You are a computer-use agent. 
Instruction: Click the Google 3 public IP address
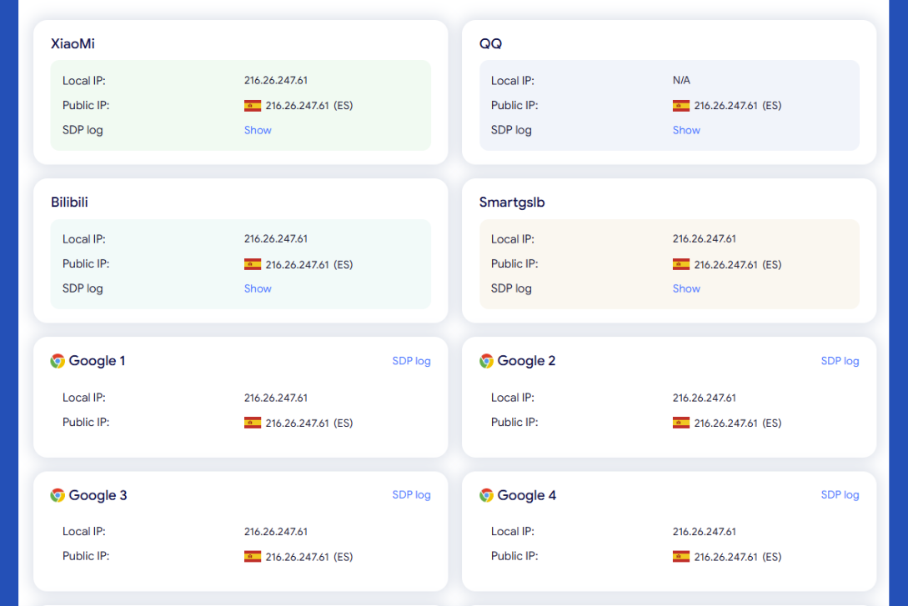click(x=297, y=557)
